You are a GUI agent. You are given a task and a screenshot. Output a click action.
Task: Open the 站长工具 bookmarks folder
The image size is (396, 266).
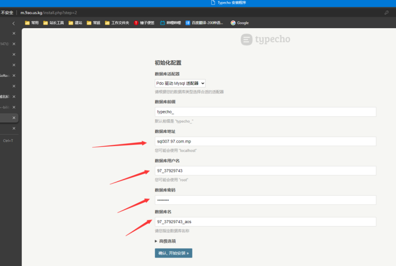[53, 23]
